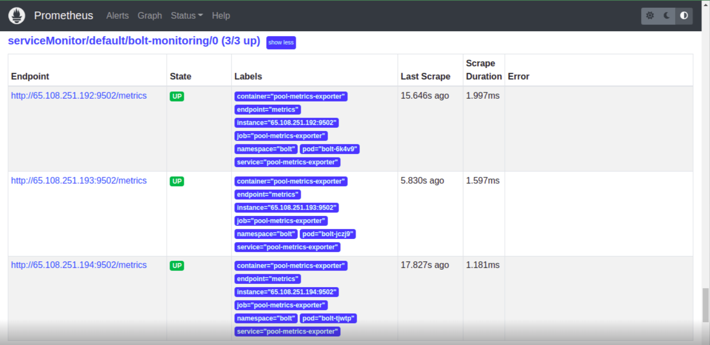The height and width of the screenshot is (345, 710).
Task: Select label pod="bolt-jczj9"
Action: 328,234
